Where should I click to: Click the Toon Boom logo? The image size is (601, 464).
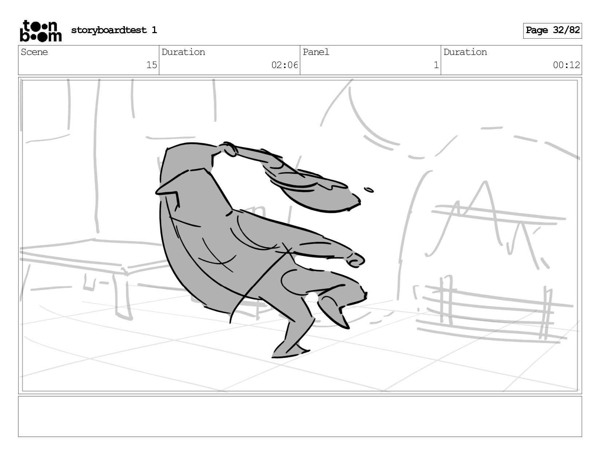(40, 31)
